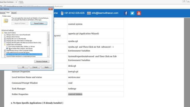Viewport: 190px width, 107px height.
Task: Click the Apply to Folders button
Action: click(x=20, y=23)
